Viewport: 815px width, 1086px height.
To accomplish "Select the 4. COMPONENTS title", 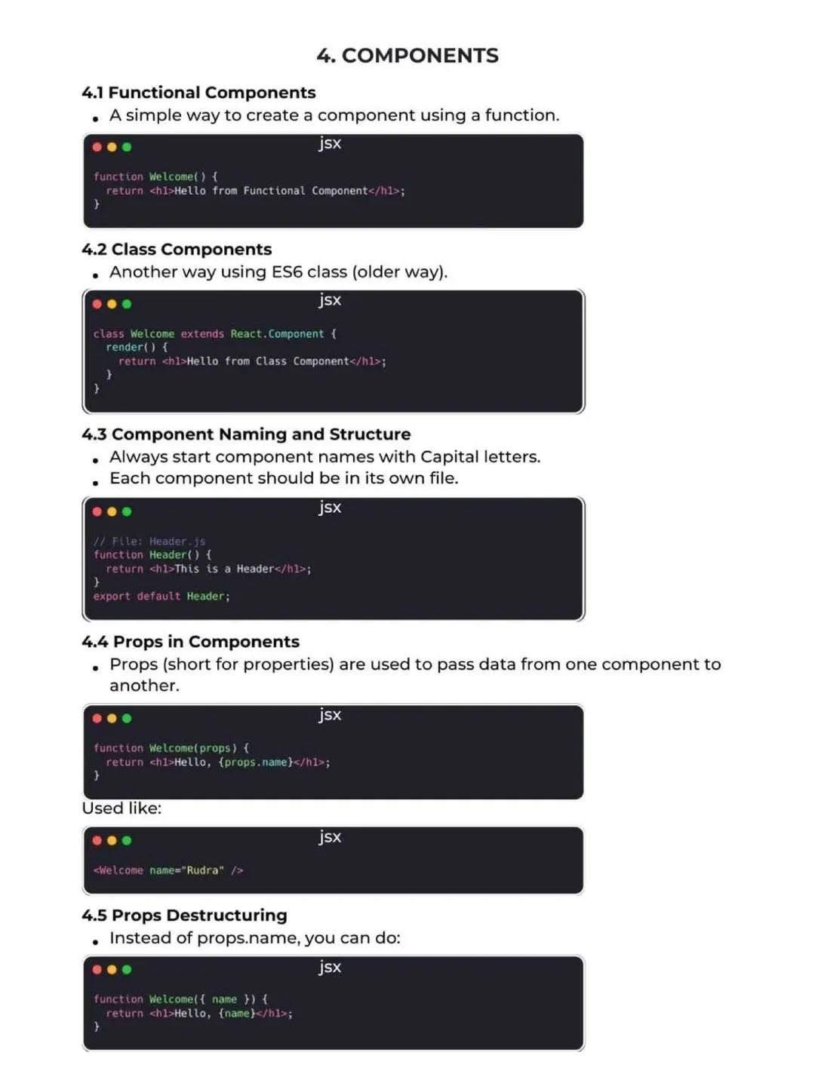I will point(407,56).
